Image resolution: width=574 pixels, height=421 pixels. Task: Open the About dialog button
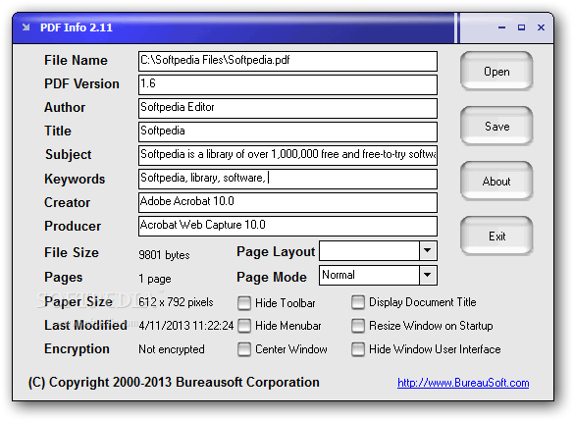[x=496, y=181]
